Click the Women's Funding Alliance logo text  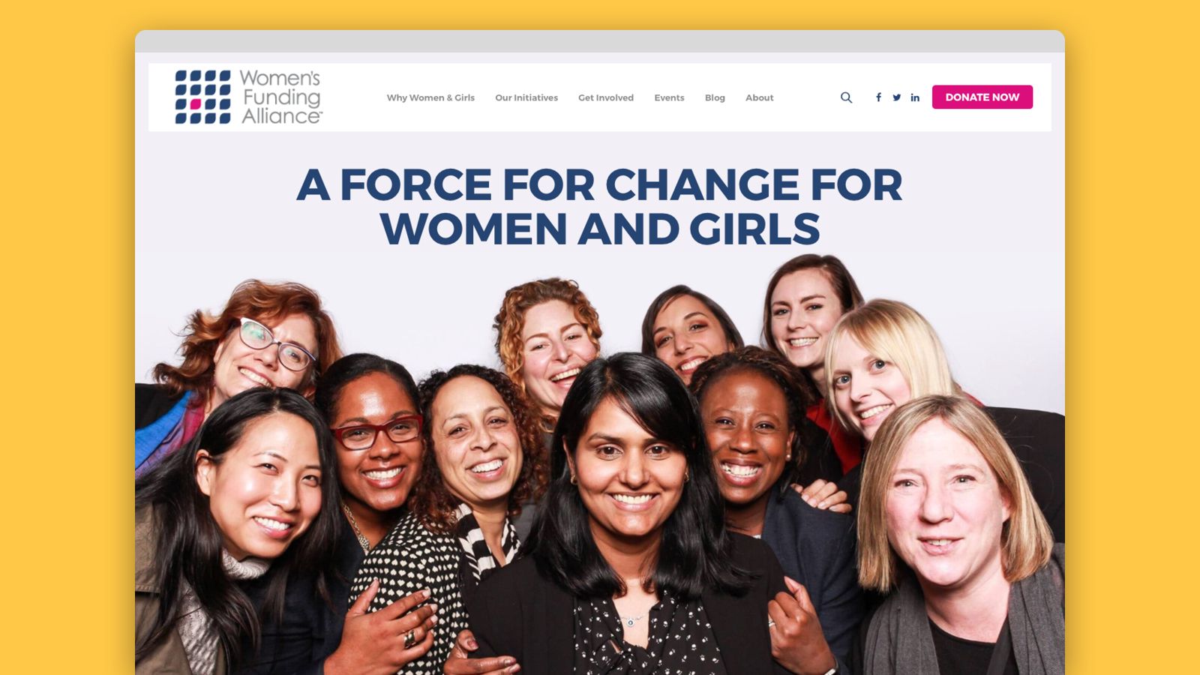(281, 97)
